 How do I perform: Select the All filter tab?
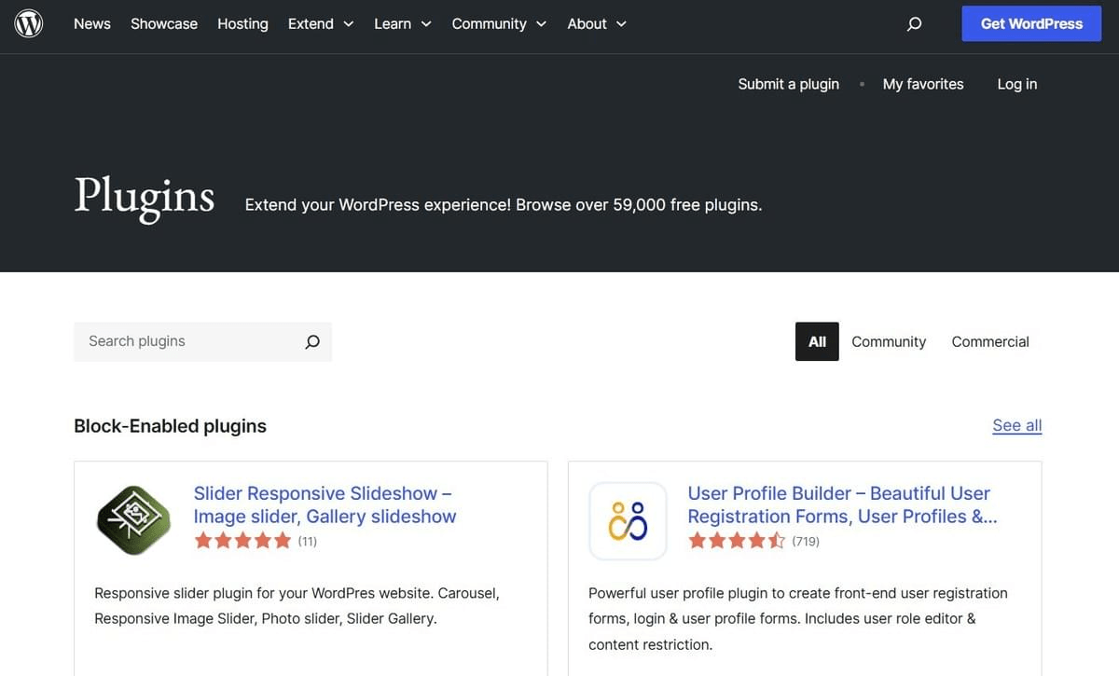pyautogui.click(x=817, y=341)
